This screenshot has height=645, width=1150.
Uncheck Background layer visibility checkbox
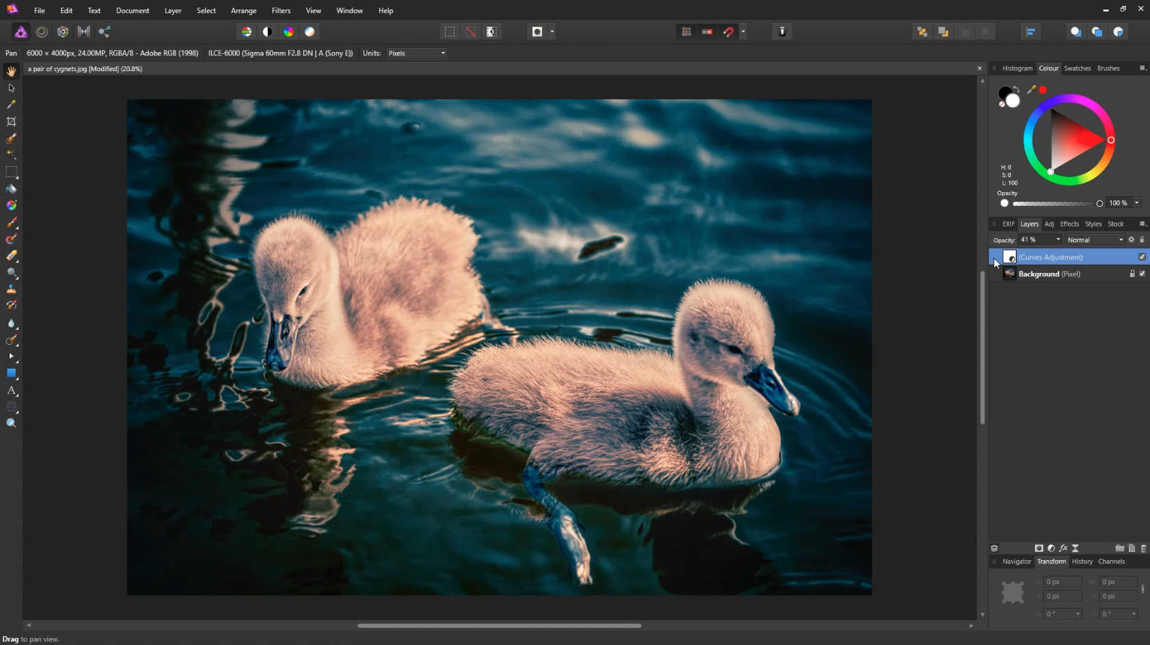coord(1142,274)
